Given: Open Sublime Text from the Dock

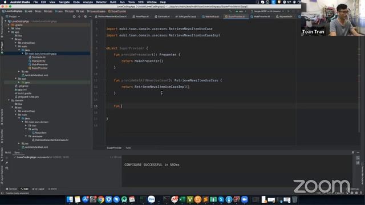Looking at the screenshot, I should point(205,199).
